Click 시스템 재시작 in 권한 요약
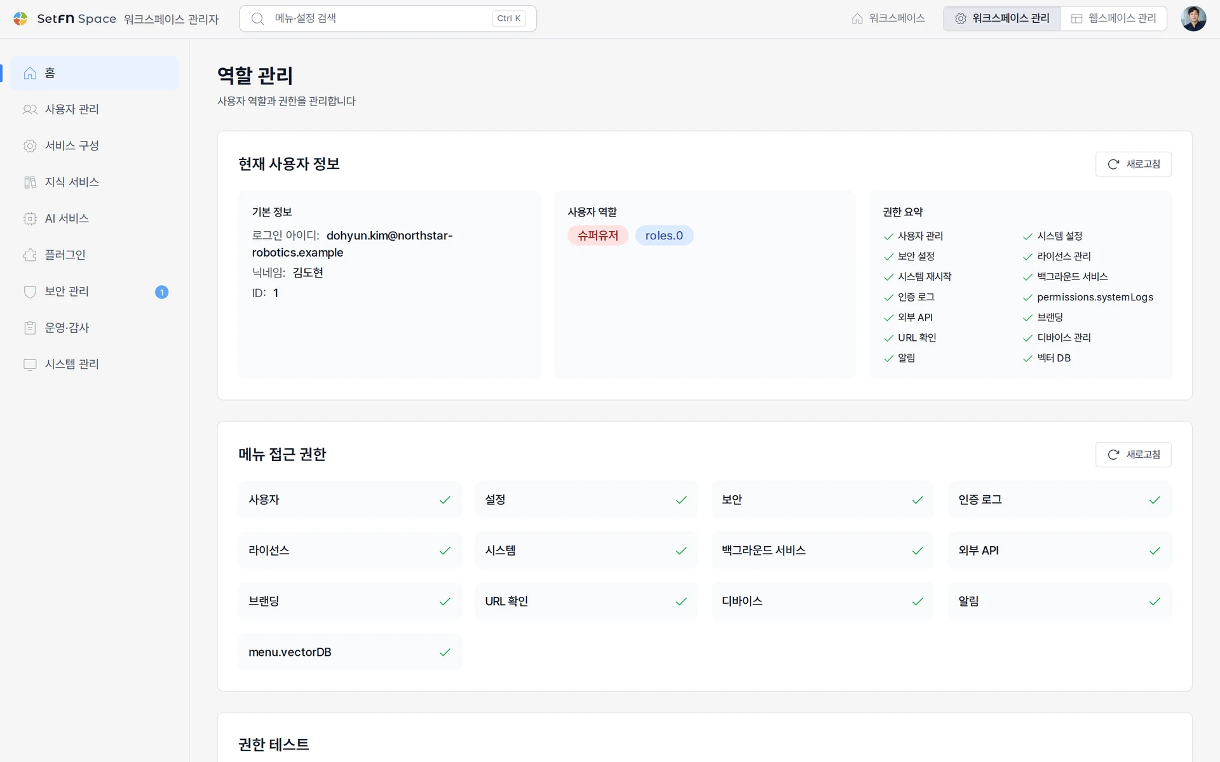The width and height of the screenshot is (1220, 762). 925,277
